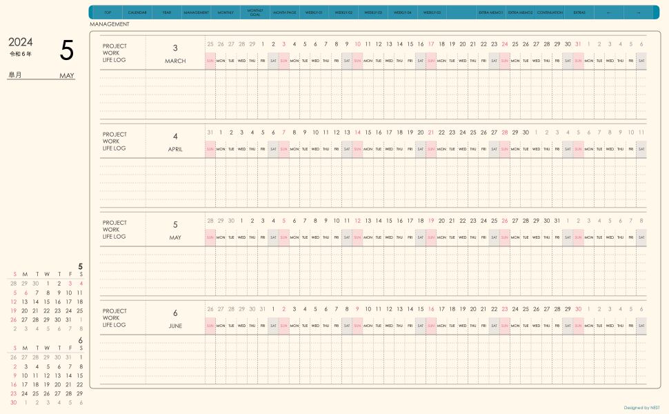Click PROJECT WORK LIFE LOG in June row
The height and width of the screenshot is (414, 669).
114,318
